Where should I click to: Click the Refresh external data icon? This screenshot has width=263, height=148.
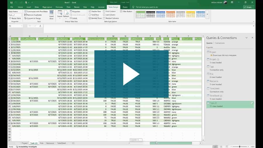(66, 13)
